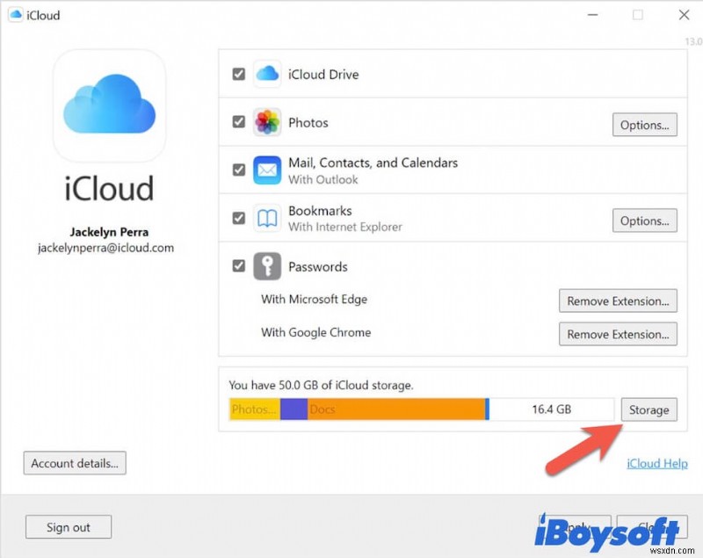The width and height of the screenshot is (703, 558).
Task: Remove the Google Chrome extension
Action: click(x=618, y=334)
